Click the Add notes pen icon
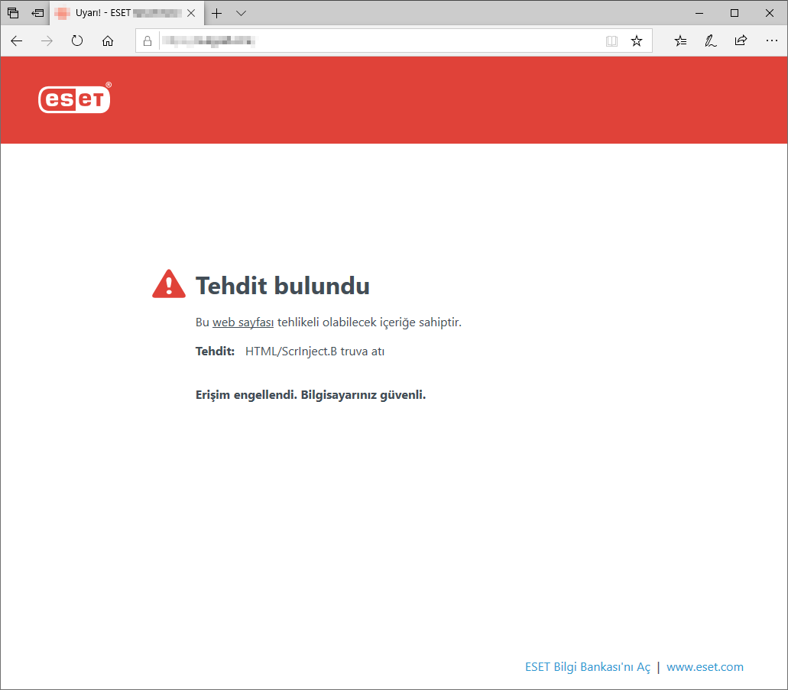The image size is (788, 690). (711, 41)
